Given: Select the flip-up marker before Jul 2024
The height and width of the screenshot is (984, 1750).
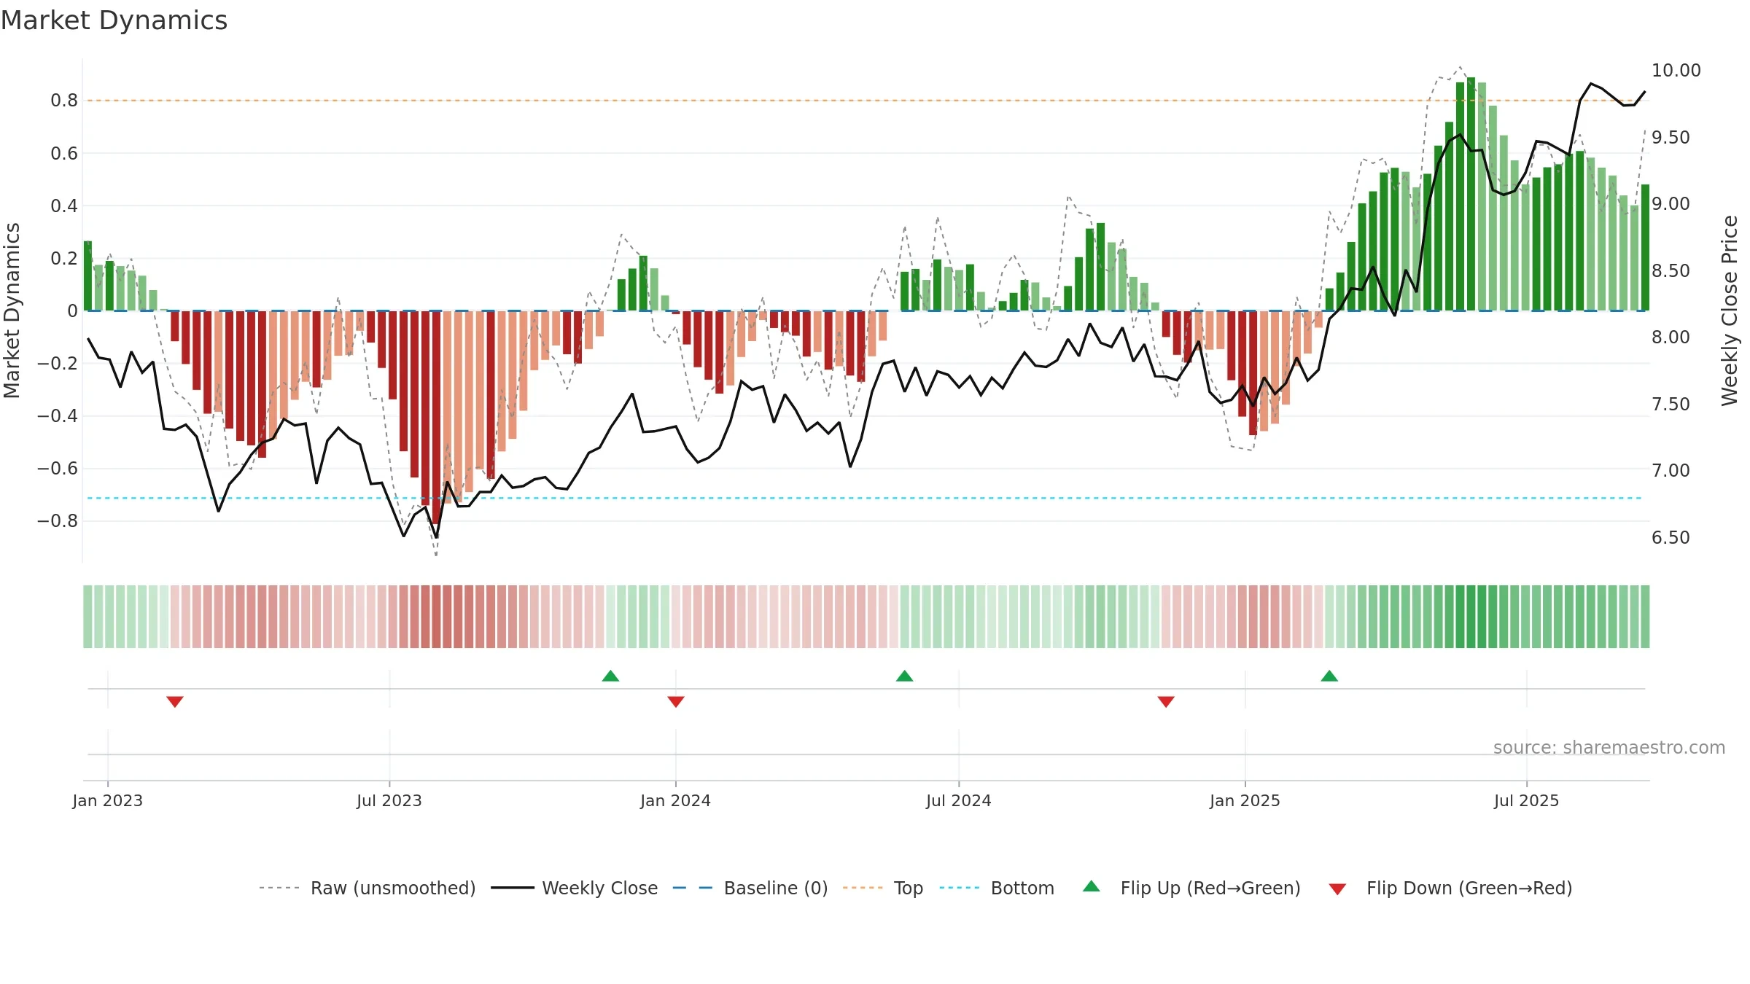Looking at the screenshot, I should tap(905, 676).
